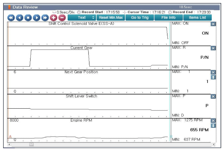Click the 'ON' solenoid valve value

(x=205, y=33)
